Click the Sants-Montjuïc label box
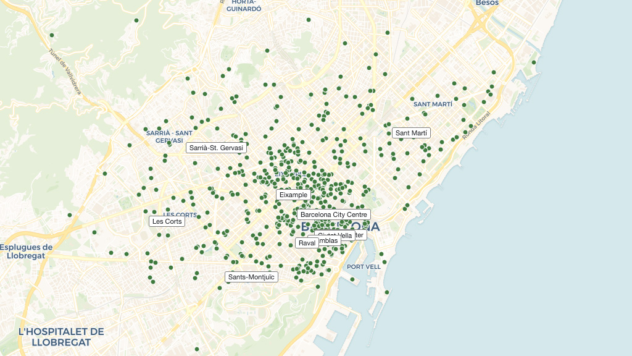 coord(251,277)
